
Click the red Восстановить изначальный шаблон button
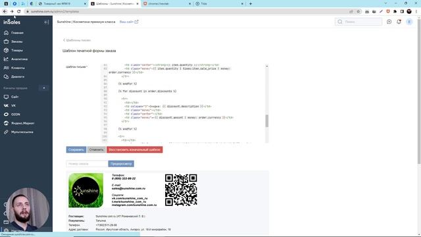pyautogui.click(x=134, y=149)
